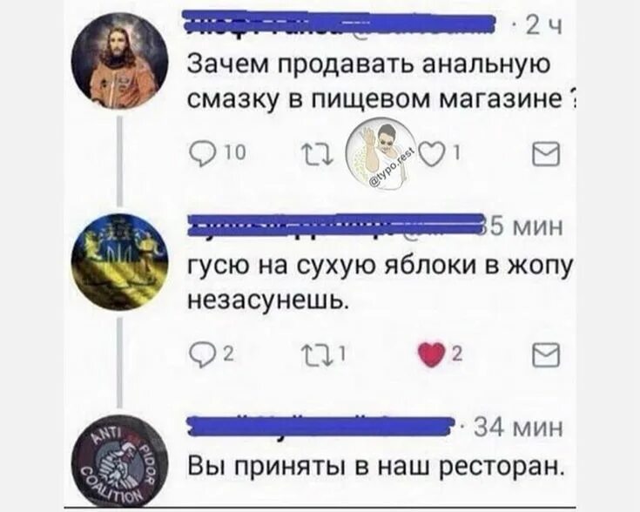Image resolution: width=640 pixels, height=512 pixels.
Task: Send the second tweet via envelope icon
Action: 546,354
